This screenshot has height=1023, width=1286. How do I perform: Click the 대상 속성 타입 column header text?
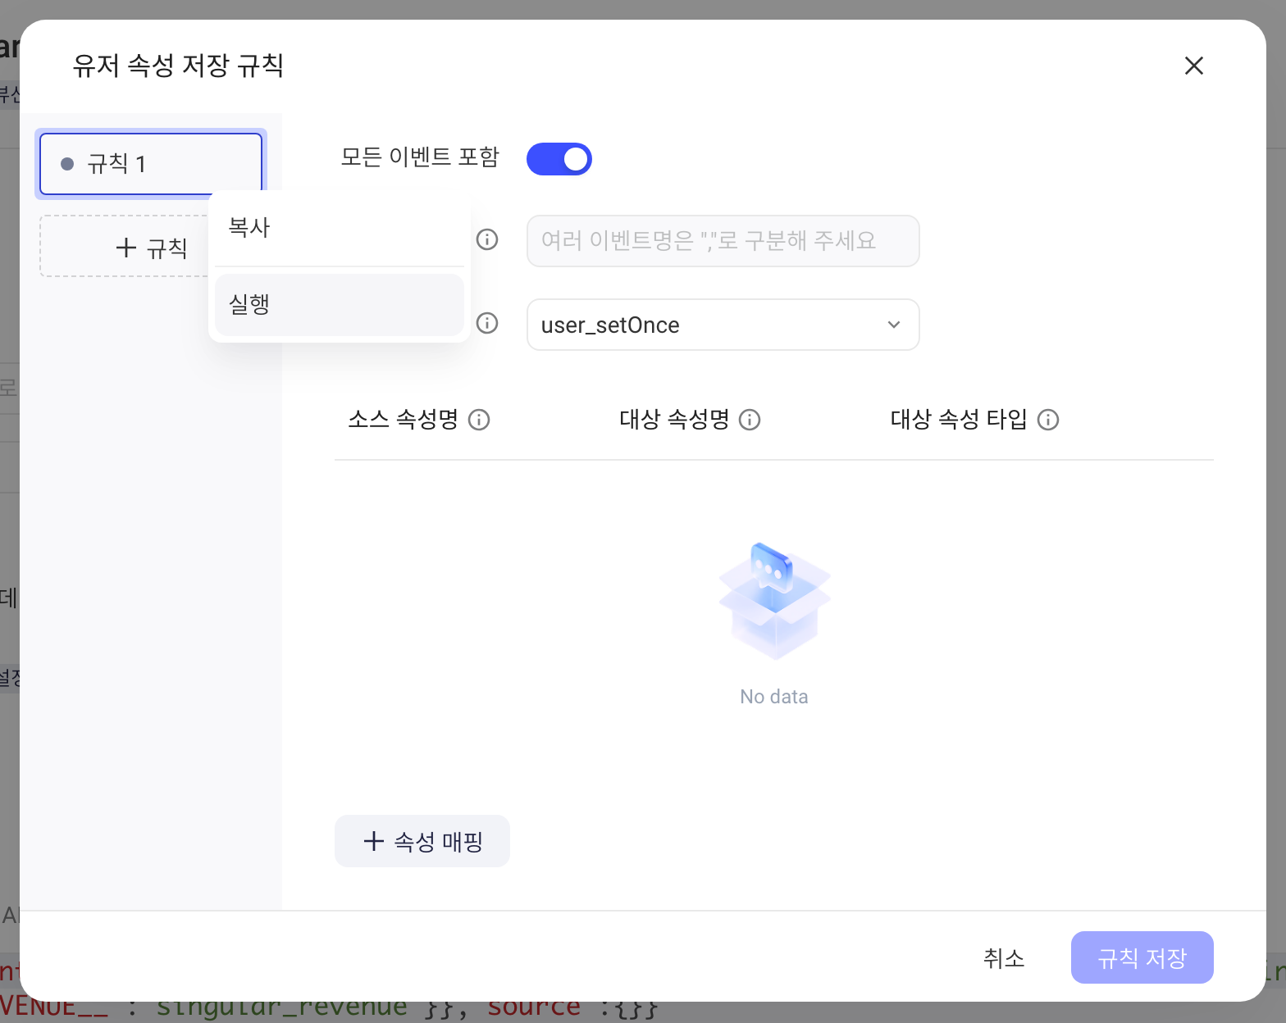[x=959, y=420]
